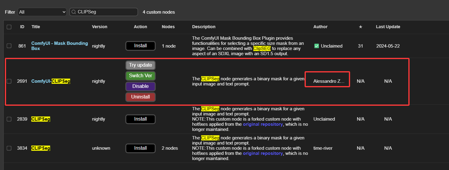The width and height of the screenshot is (449, 170).
Task: Install the CLIPSeg node with ID 2839
Action: 140,119
